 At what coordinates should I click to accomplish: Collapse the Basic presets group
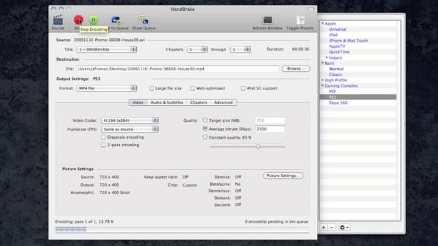pos(322,63)
